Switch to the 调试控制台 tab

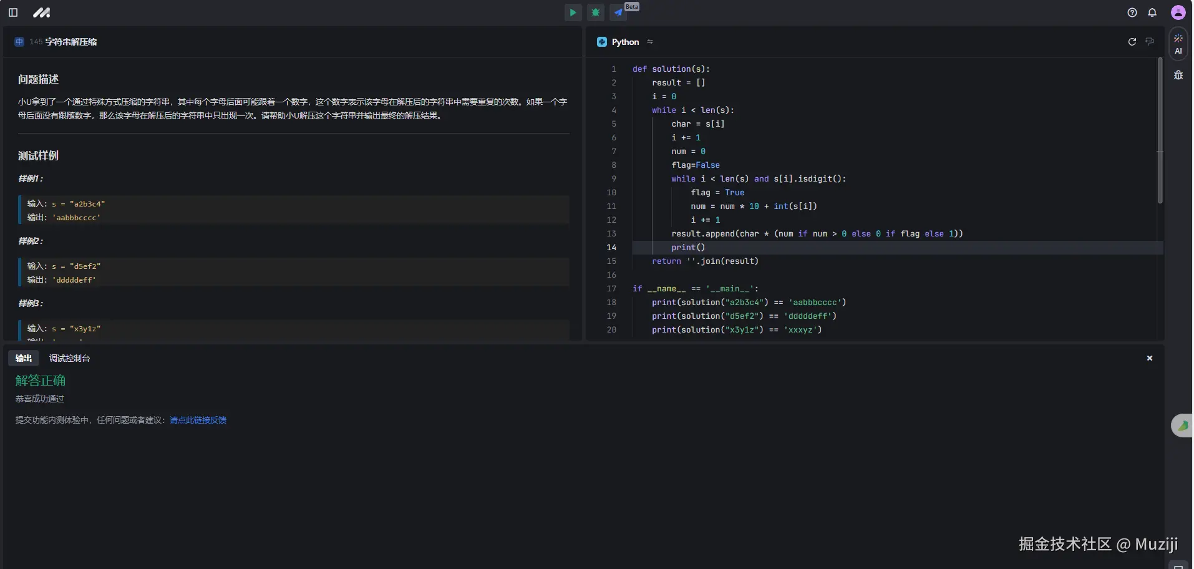pos(69,358)
